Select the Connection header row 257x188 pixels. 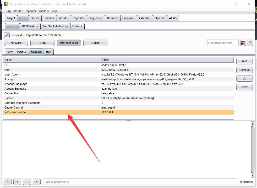coord(118,93)
